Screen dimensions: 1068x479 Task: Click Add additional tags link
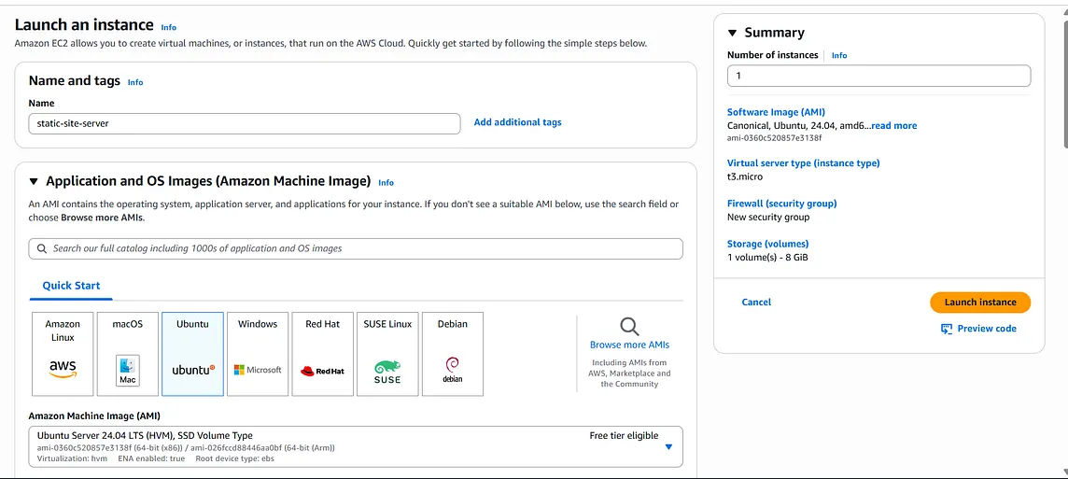517,122
